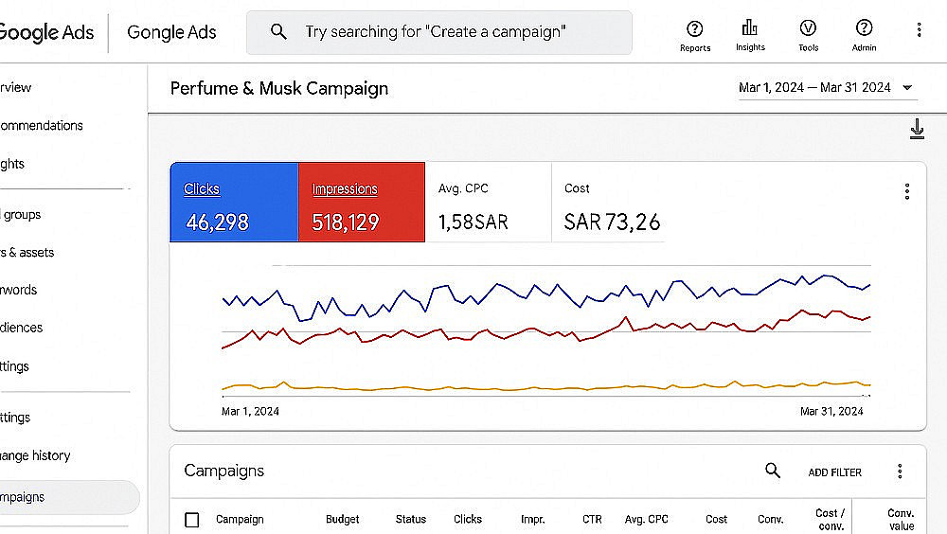Tick the select-all campaigns checkbox
Screen dimensions: 947x534
point(192,520)
